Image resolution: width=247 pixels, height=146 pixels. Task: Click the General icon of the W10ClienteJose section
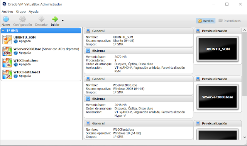(88, 123)
